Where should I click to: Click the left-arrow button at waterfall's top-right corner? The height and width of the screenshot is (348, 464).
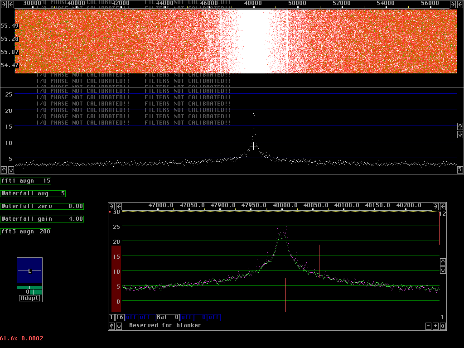click(460, 4)
